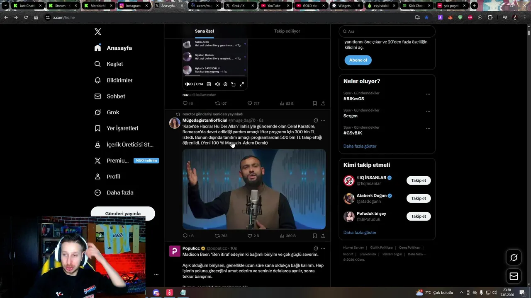The image size is (531, 298).
Task: Open Premium with %50 indirim badge
Action: (x=127, y=161)
